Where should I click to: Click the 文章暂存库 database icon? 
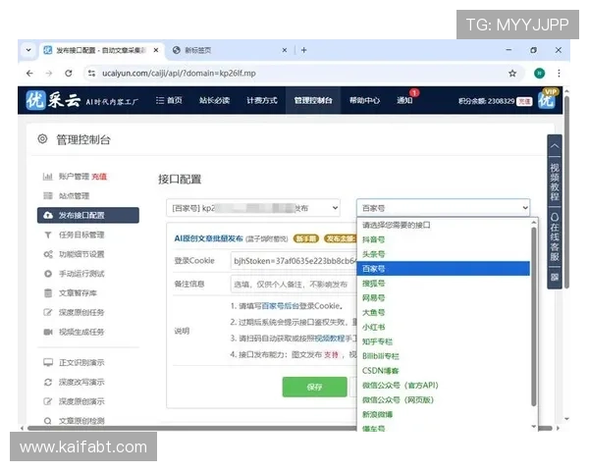tap(48, 293)
